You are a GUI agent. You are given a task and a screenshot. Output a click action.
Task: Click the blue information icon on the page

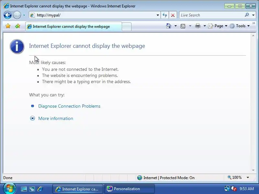[x=17, y=46]
